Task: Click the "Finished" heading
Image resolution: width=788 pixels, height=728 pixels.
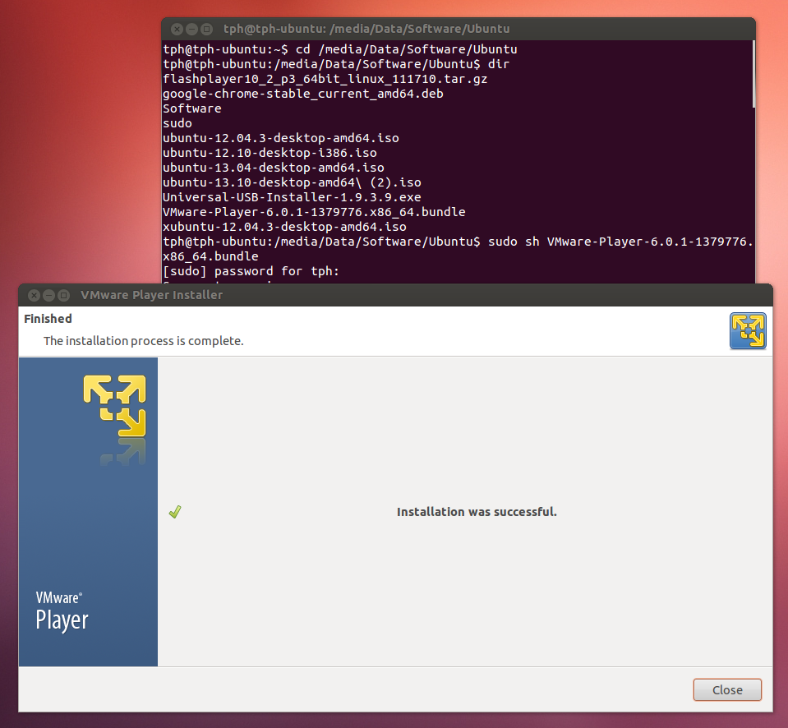Action: click(x=48, y=319)
